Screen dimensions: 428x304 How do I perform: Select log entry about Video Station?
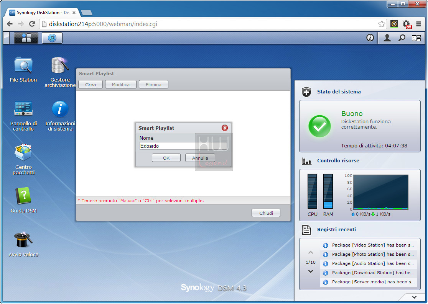click(369, 245)
